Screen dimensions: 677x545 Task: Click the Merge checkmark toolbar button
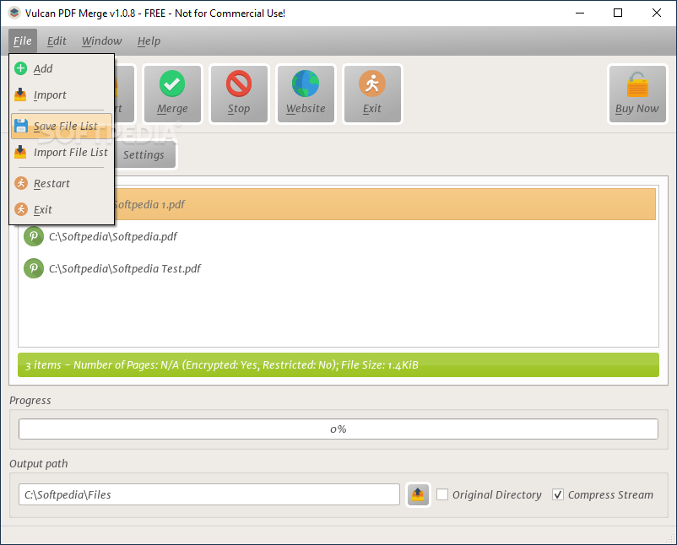pyautogui.click(x=172, y=94)
